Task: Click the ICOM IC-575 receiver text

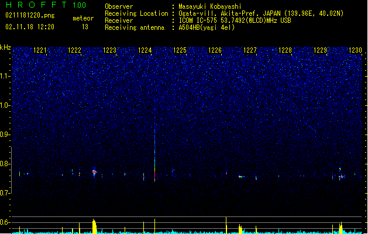Action: tap(235, 20)
